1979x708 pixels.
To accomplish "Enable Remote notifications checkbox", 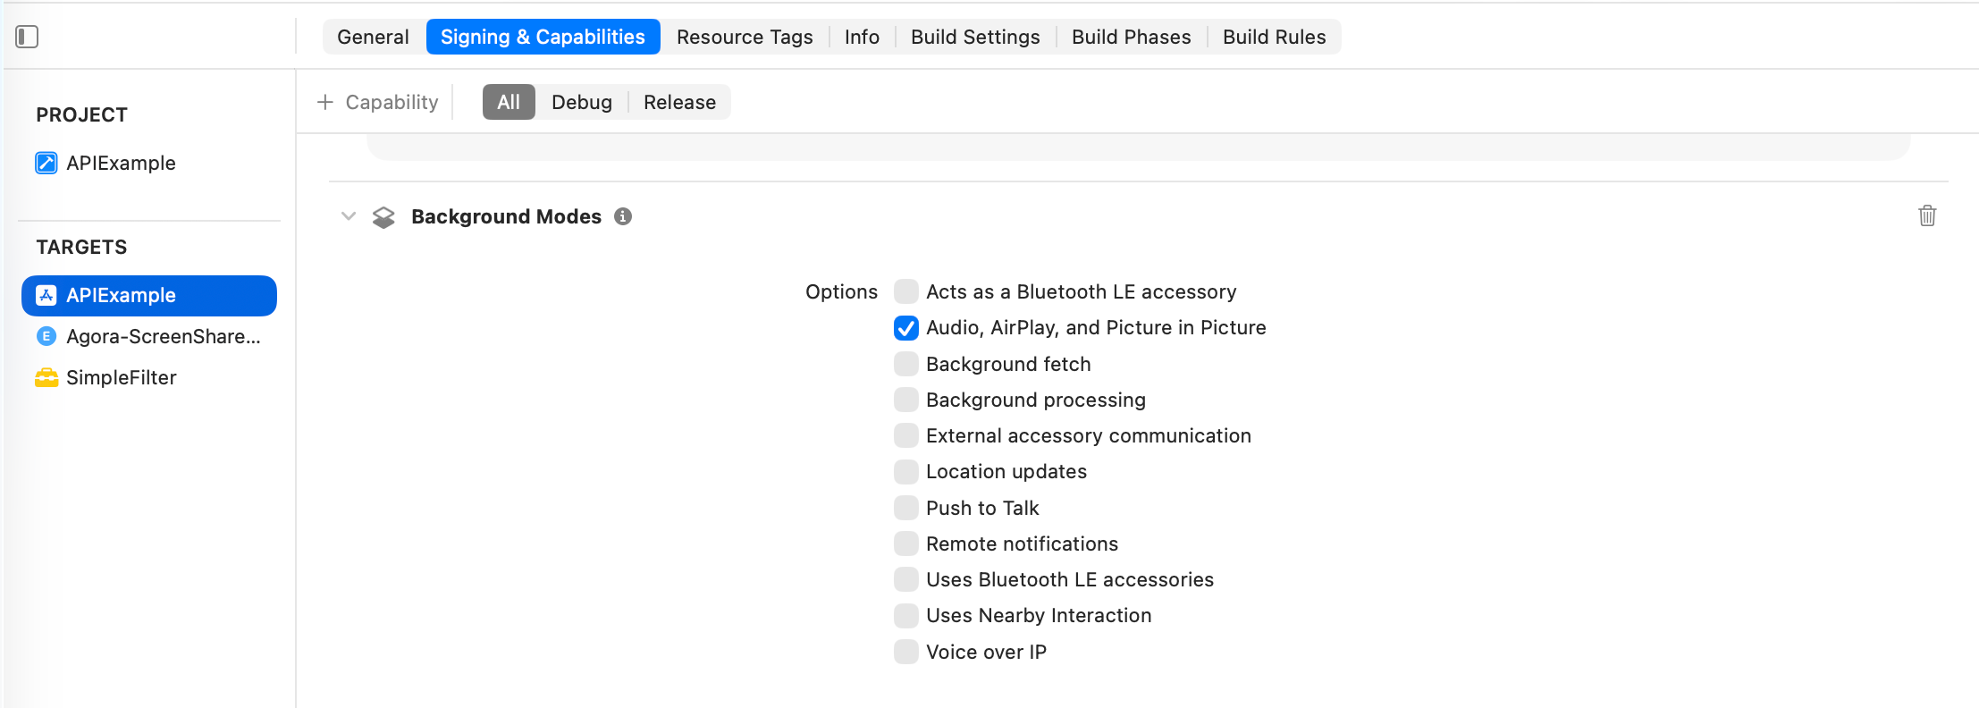I will click(906, 544).
